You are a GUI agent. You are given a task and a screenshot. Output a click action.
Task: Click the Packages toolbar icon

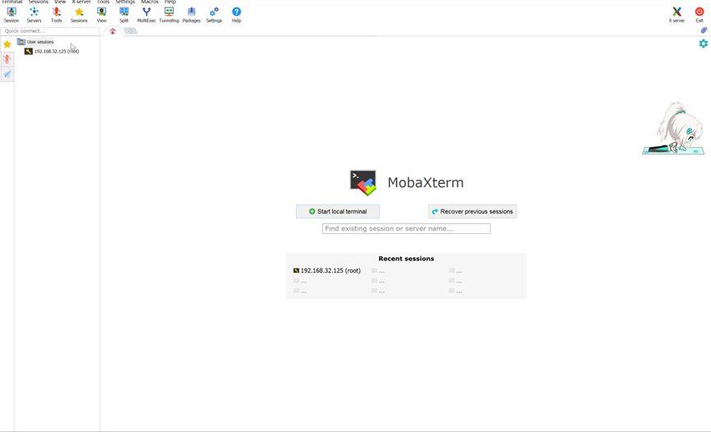point(192,15)
